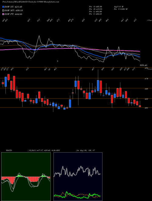152x201 pixels.
Task: Click the ADX '(14 day)' parameter values text
Action: [85, 150]
